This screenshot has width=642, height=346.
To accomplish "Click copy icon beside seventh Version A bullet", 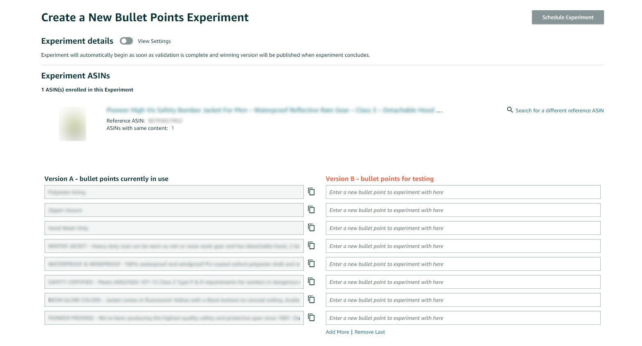I will click(311, 299).
